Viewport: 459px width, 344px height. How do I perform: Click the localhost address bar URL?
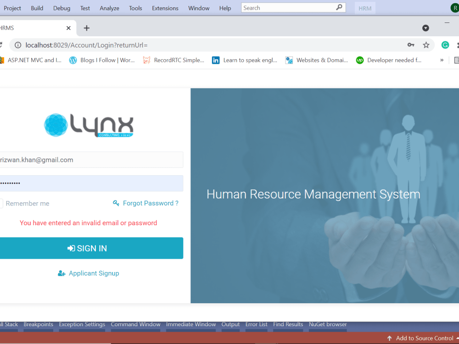pyautogui.click(x=86, y=45)
